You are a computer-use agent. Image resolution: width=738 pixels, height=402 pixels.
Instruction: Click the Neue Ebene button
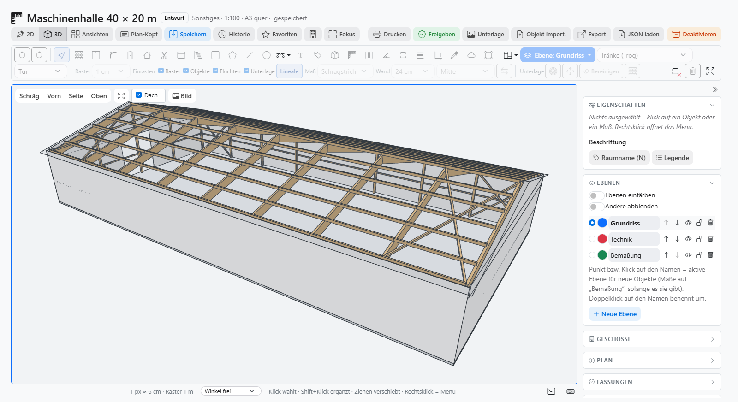click(615, 313)
